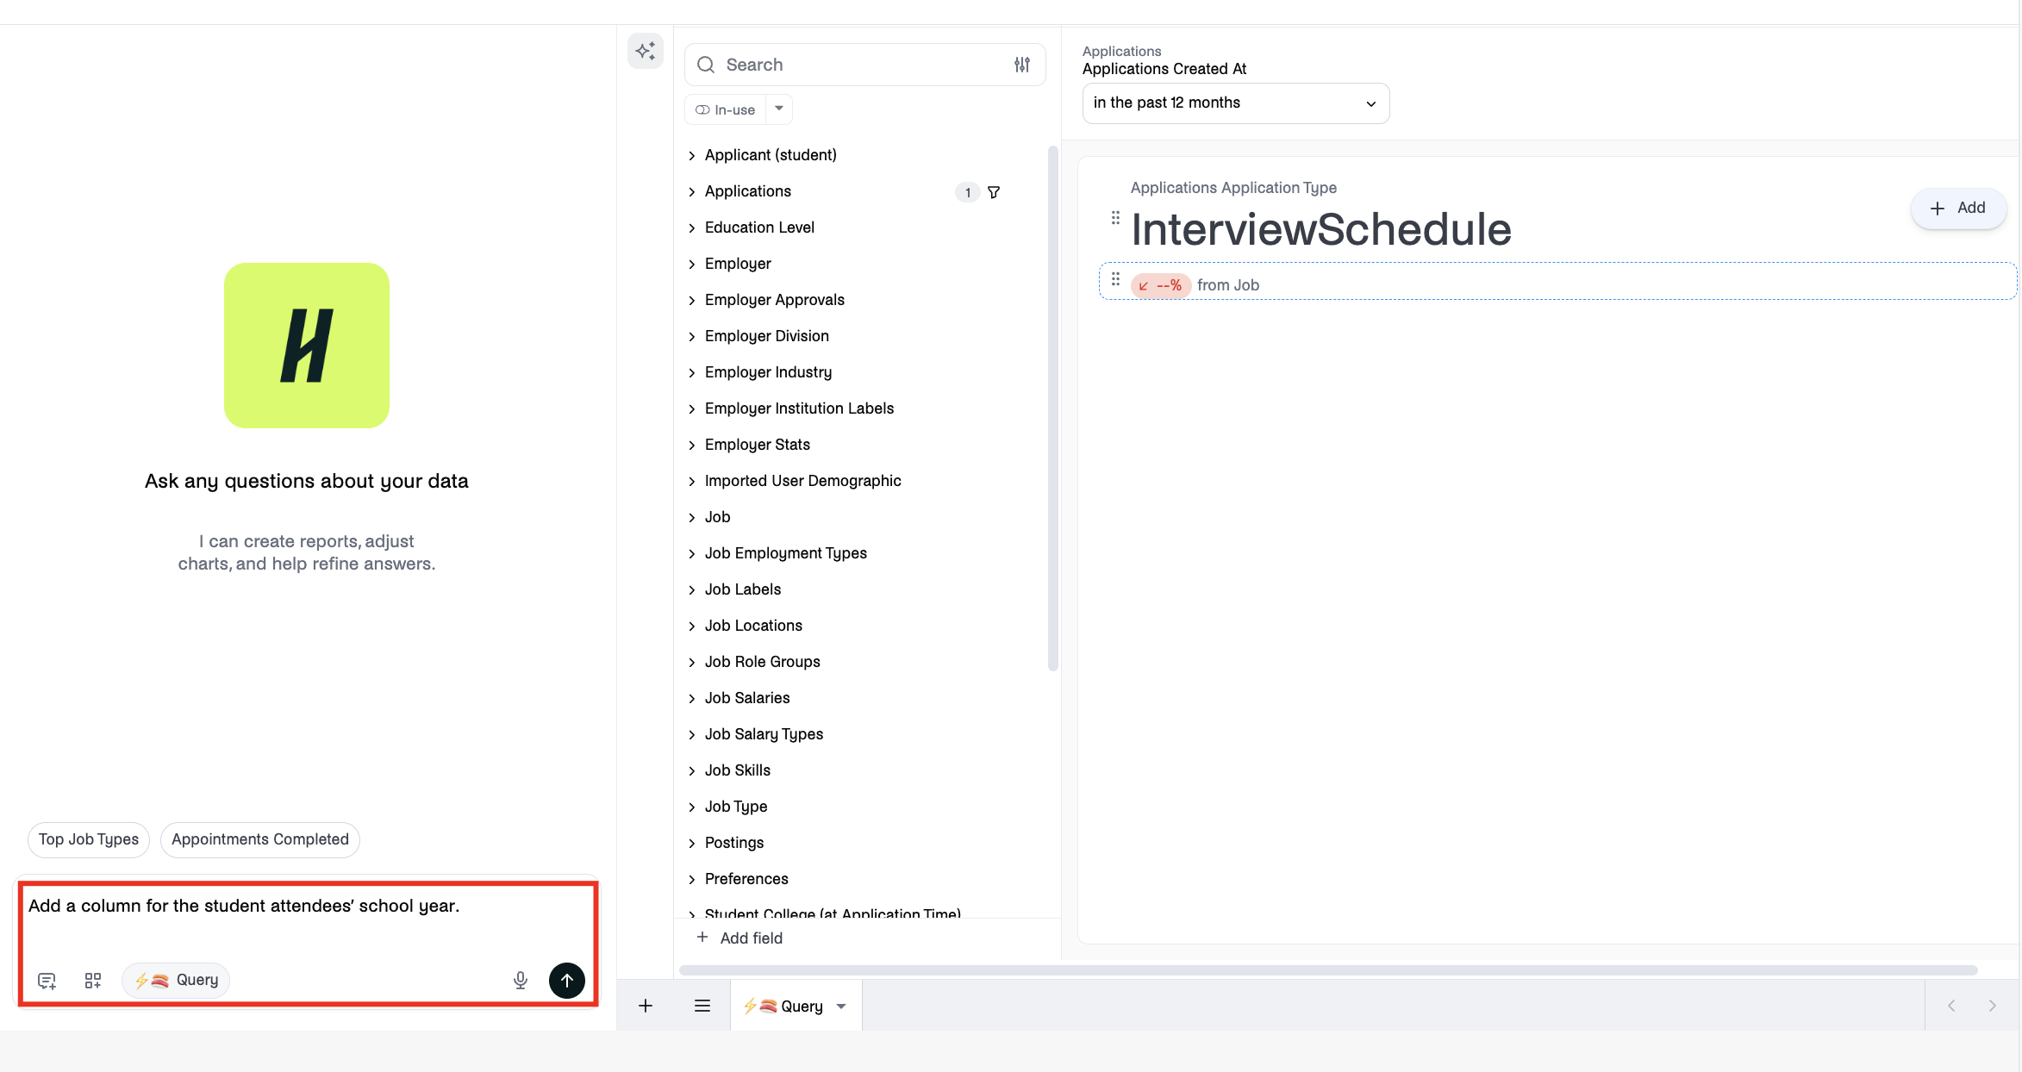Viewport: 2022px width, 1072px height.
Task: Choose the Appointments Completed suggestion
Action: click(x=260, y=839)
